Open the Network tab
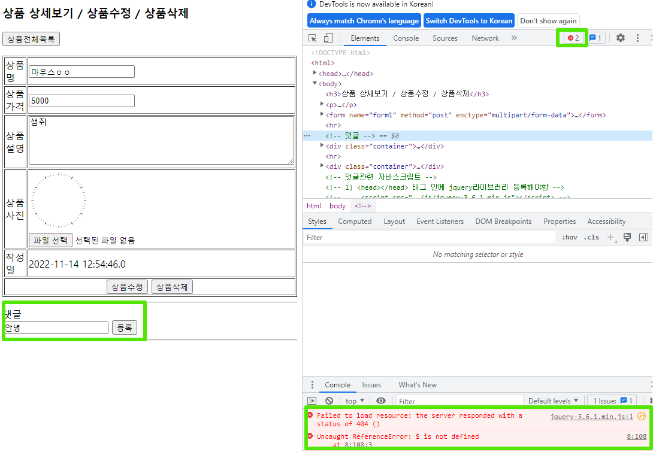Image resolution: width=656 pixels, height=452 pixels. (485, 38)
